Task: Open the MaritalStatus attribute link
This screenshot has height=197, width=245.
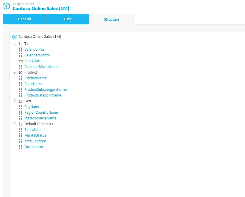Action: [35, 135]
